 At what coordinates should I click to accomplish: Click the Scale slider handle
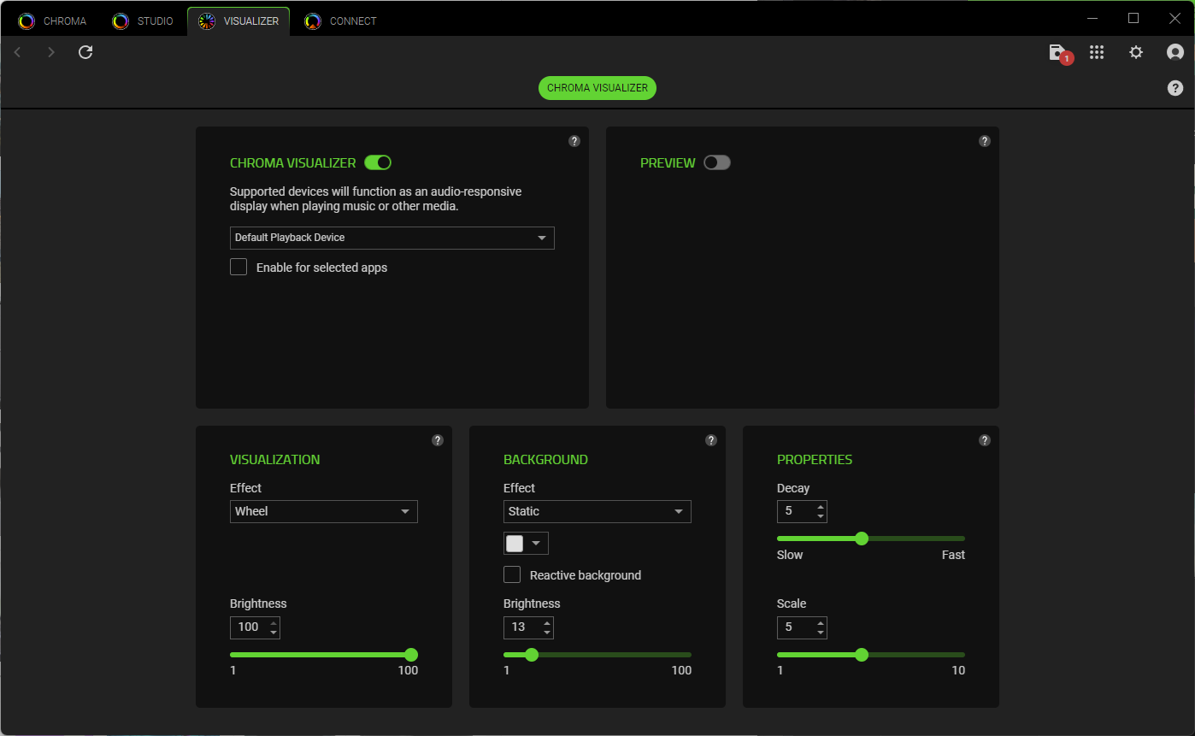pyautogui.click(x=862, y=655)
